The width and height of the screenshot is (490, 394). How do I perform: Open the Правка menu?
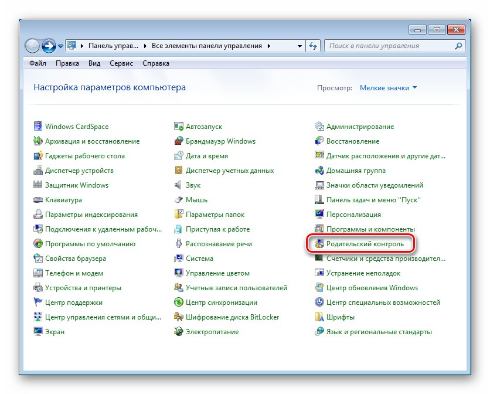(67, 63)
